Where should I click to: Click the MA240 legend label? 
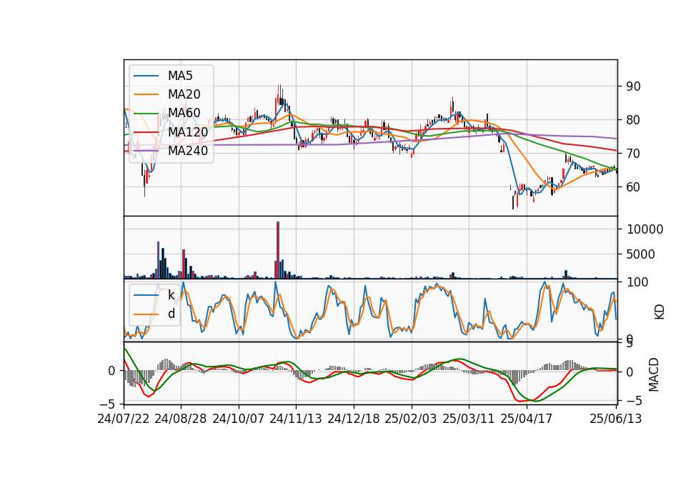tap(188, 151)
